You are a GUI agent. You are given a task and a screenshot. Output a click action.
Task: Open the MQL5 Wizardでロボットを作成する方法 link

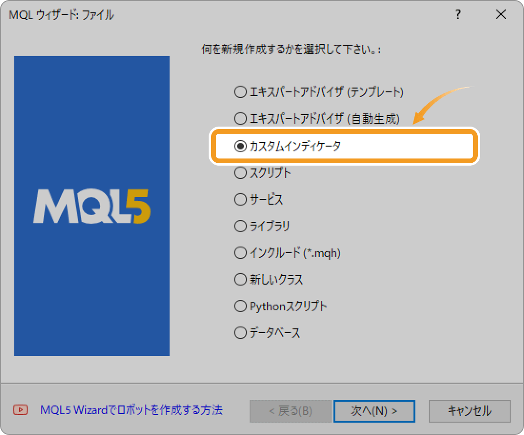pos(131,410)
